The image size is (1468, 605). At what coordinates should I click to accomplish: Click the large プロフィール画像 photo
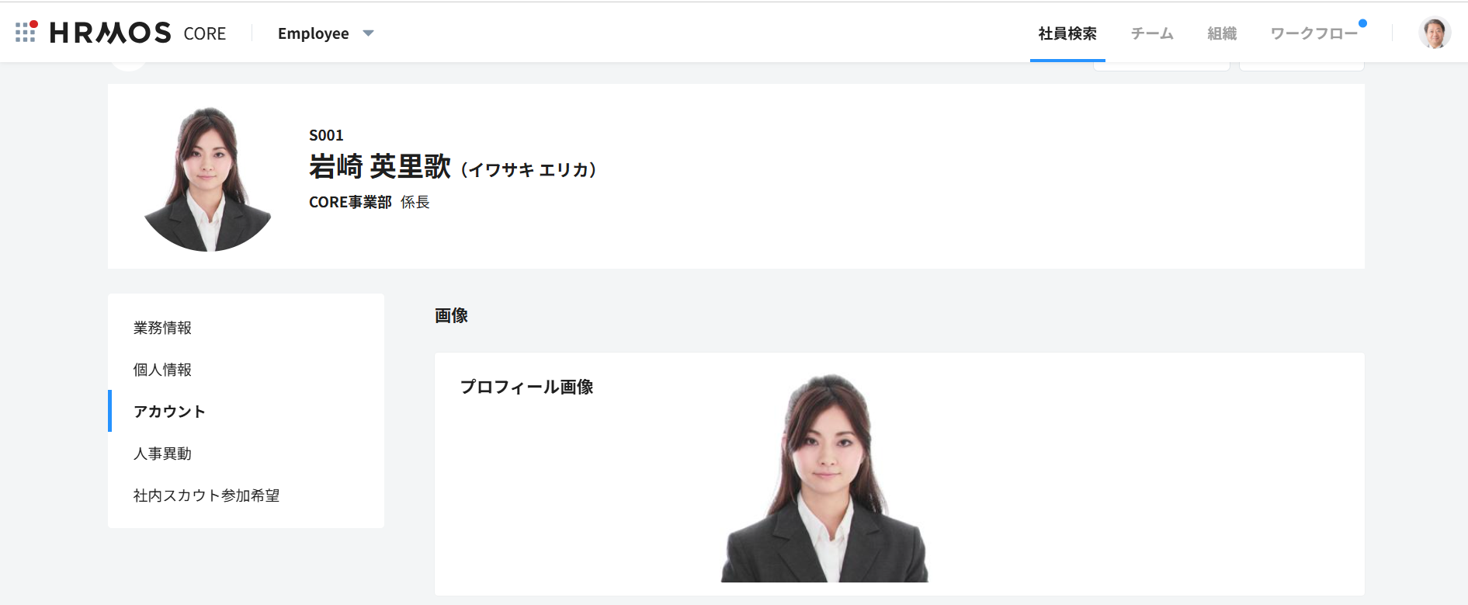coord(824,478)
